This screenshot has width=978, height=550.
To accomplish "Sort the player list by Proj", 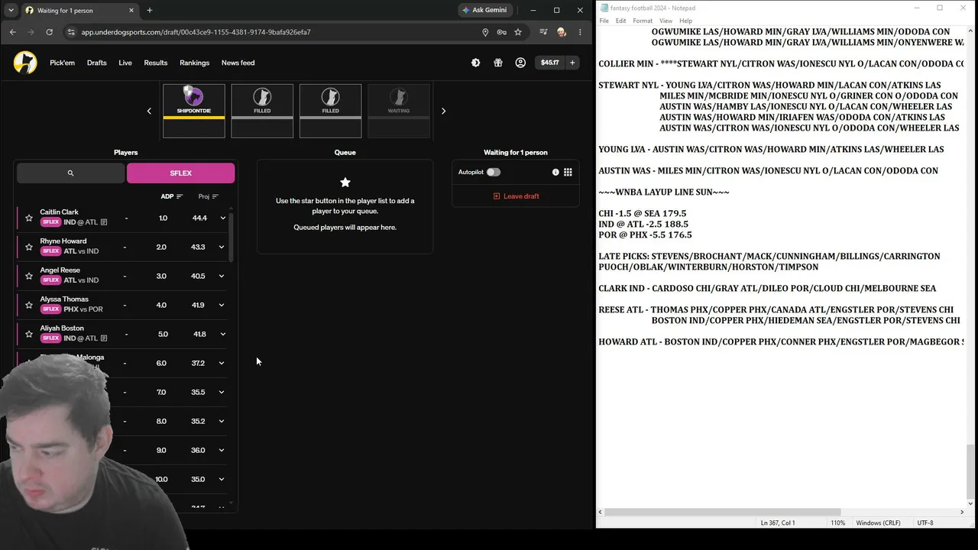I will click(x=209, y=196).
